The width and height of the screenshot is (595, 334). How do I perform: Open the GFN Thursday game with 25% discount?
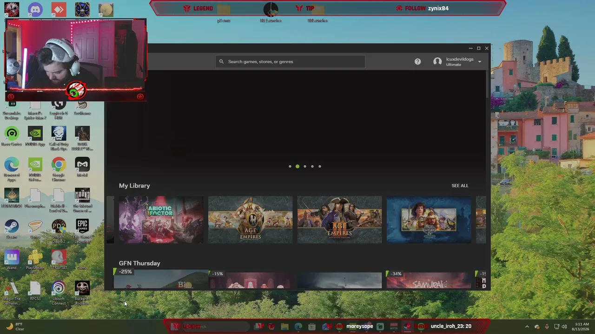[161, 279]
